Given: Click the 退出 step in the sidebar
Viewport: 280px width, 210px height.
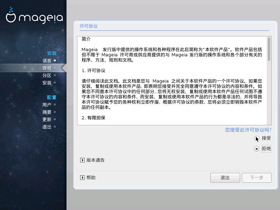Looking at the screenshot, I should point(47,127).
